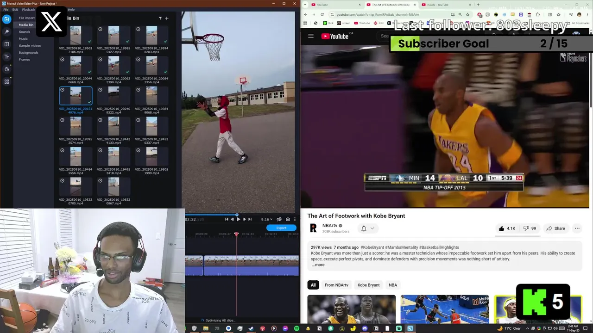Select clip VID_20250910_195637186.mp4 thumbnail
This screenshot has width=593, height=333.
click(76, 35)
